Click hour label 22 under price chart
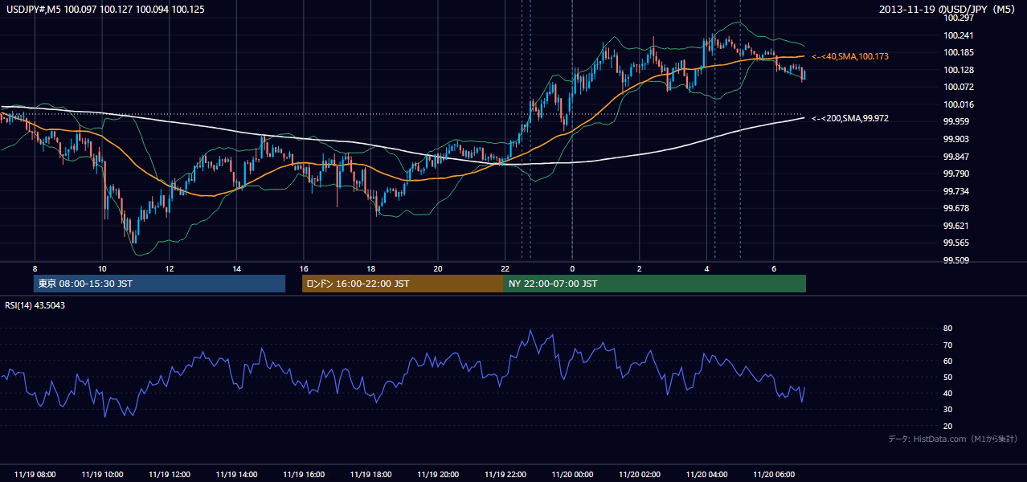Viewport: 1027px width, 482px height. (x=505, y=268)
